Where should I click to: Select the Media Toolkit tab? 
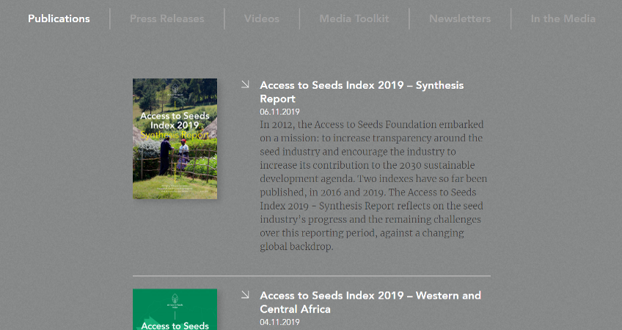pyautogui.click(x=354, y=18)
